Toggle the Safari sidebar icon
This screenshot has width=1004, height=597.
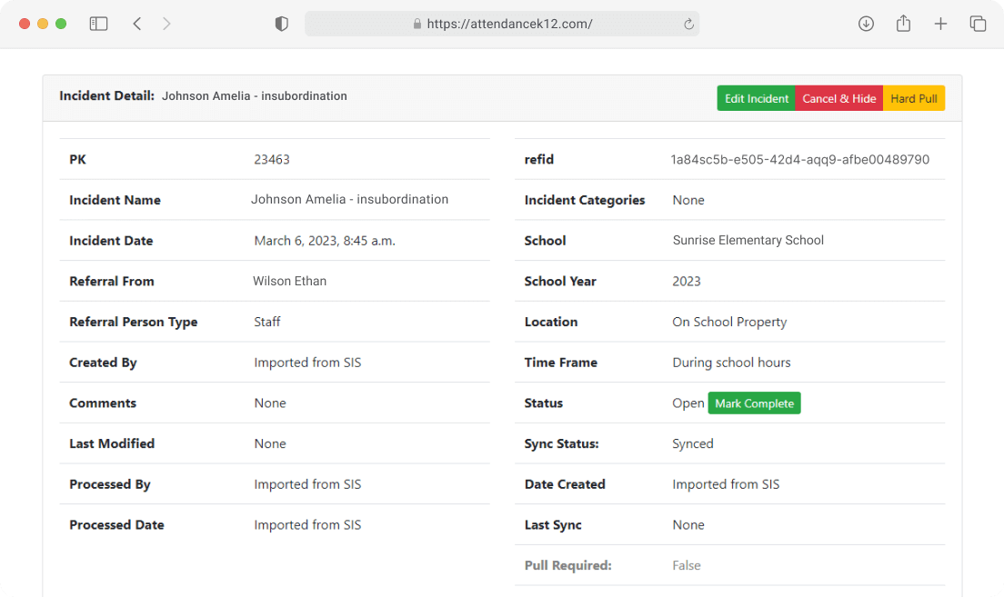pos(98,24)
